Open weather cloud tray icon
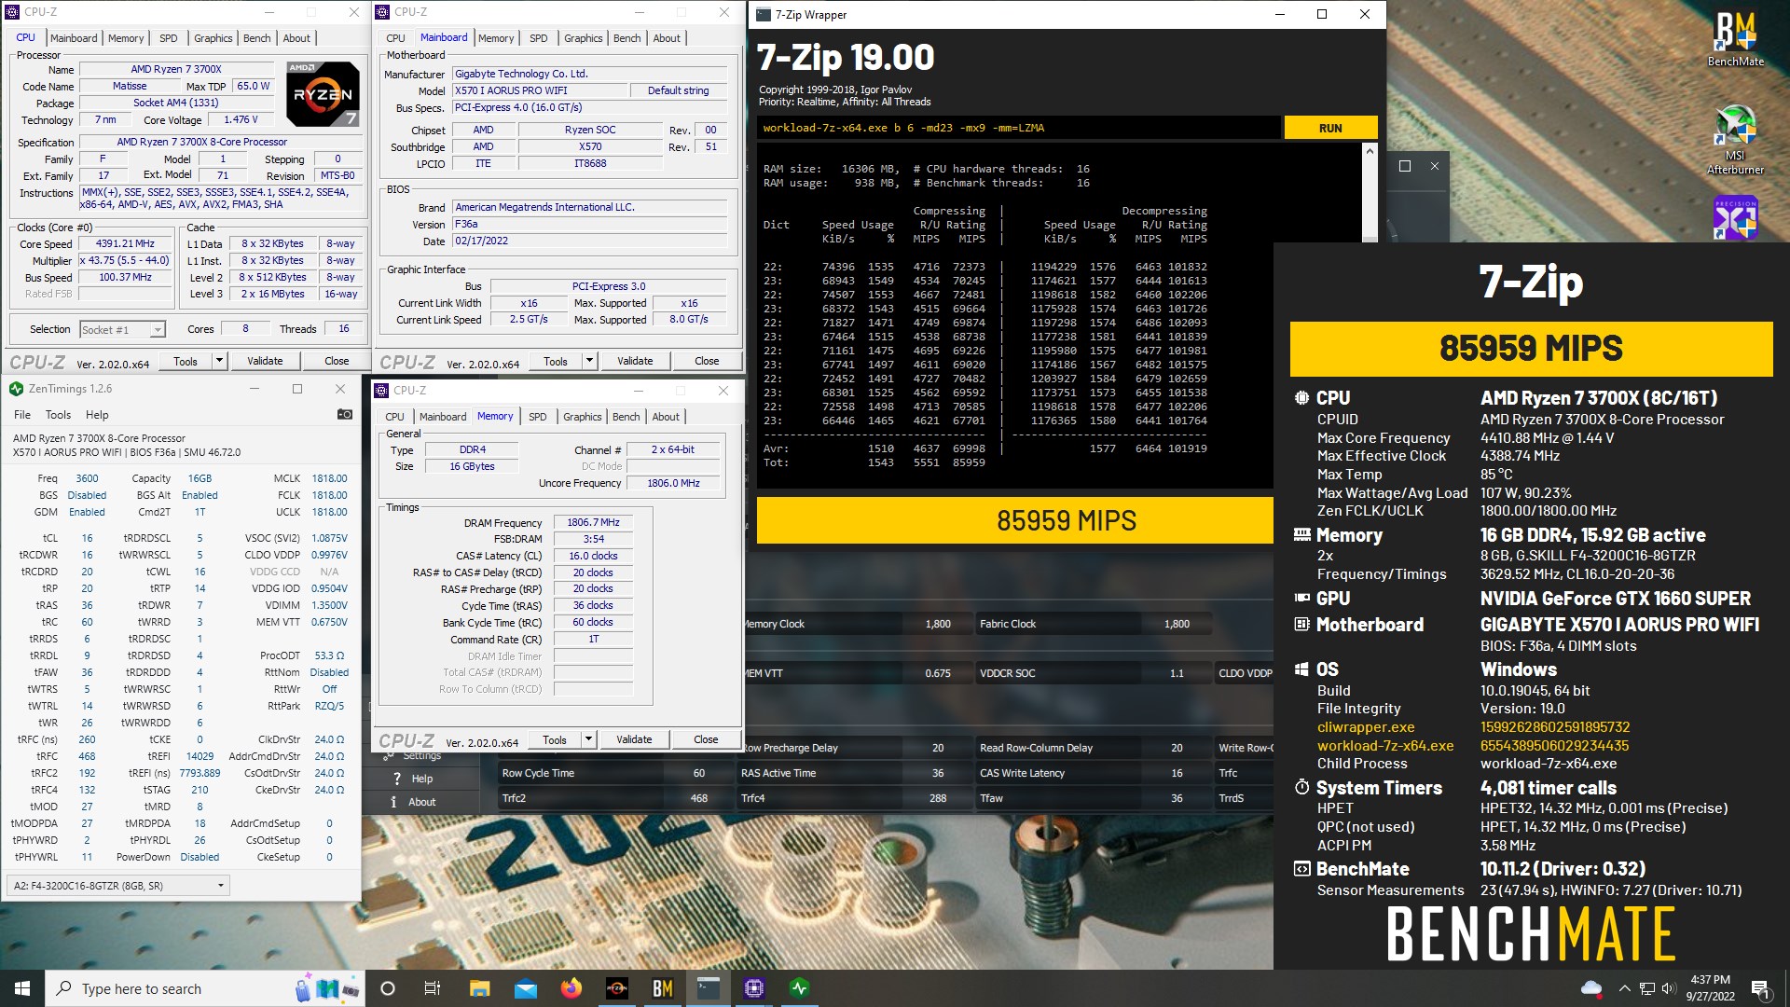The width and height of the screenshot is (1790, 1007). pos(1590,988)
